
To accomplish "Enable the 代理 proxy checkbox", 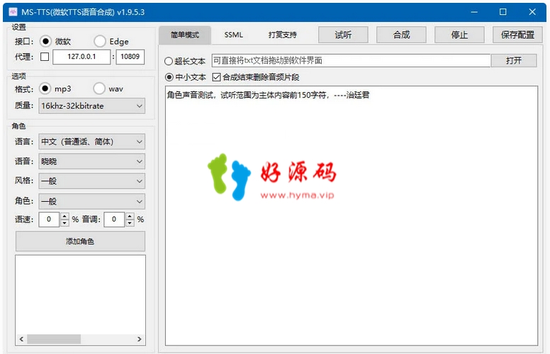I will click(x=45, y=57).
